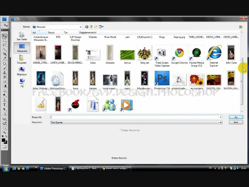This screenshot has height=187, width=249.
Task: Select the Brush tool
Action: (5, 68)
